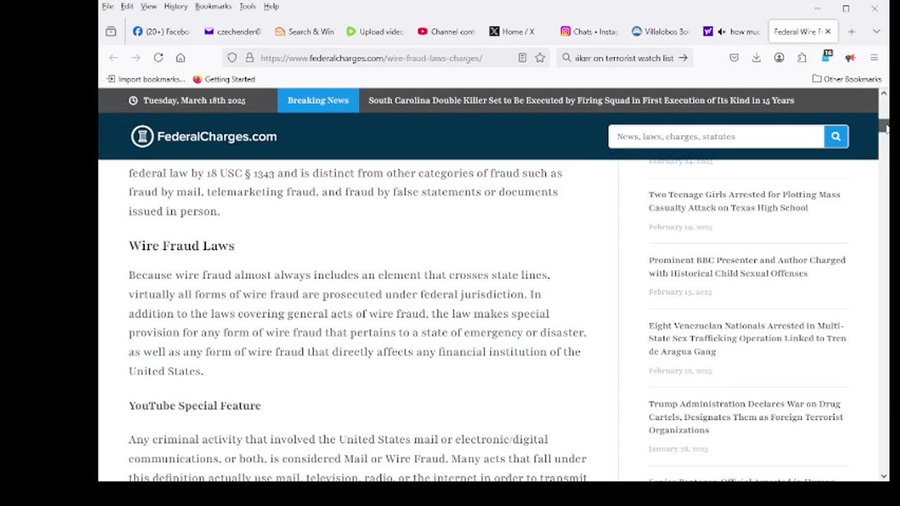The image size is (900, 506).
Task: Go forward to next page
Action: [136, 58]
